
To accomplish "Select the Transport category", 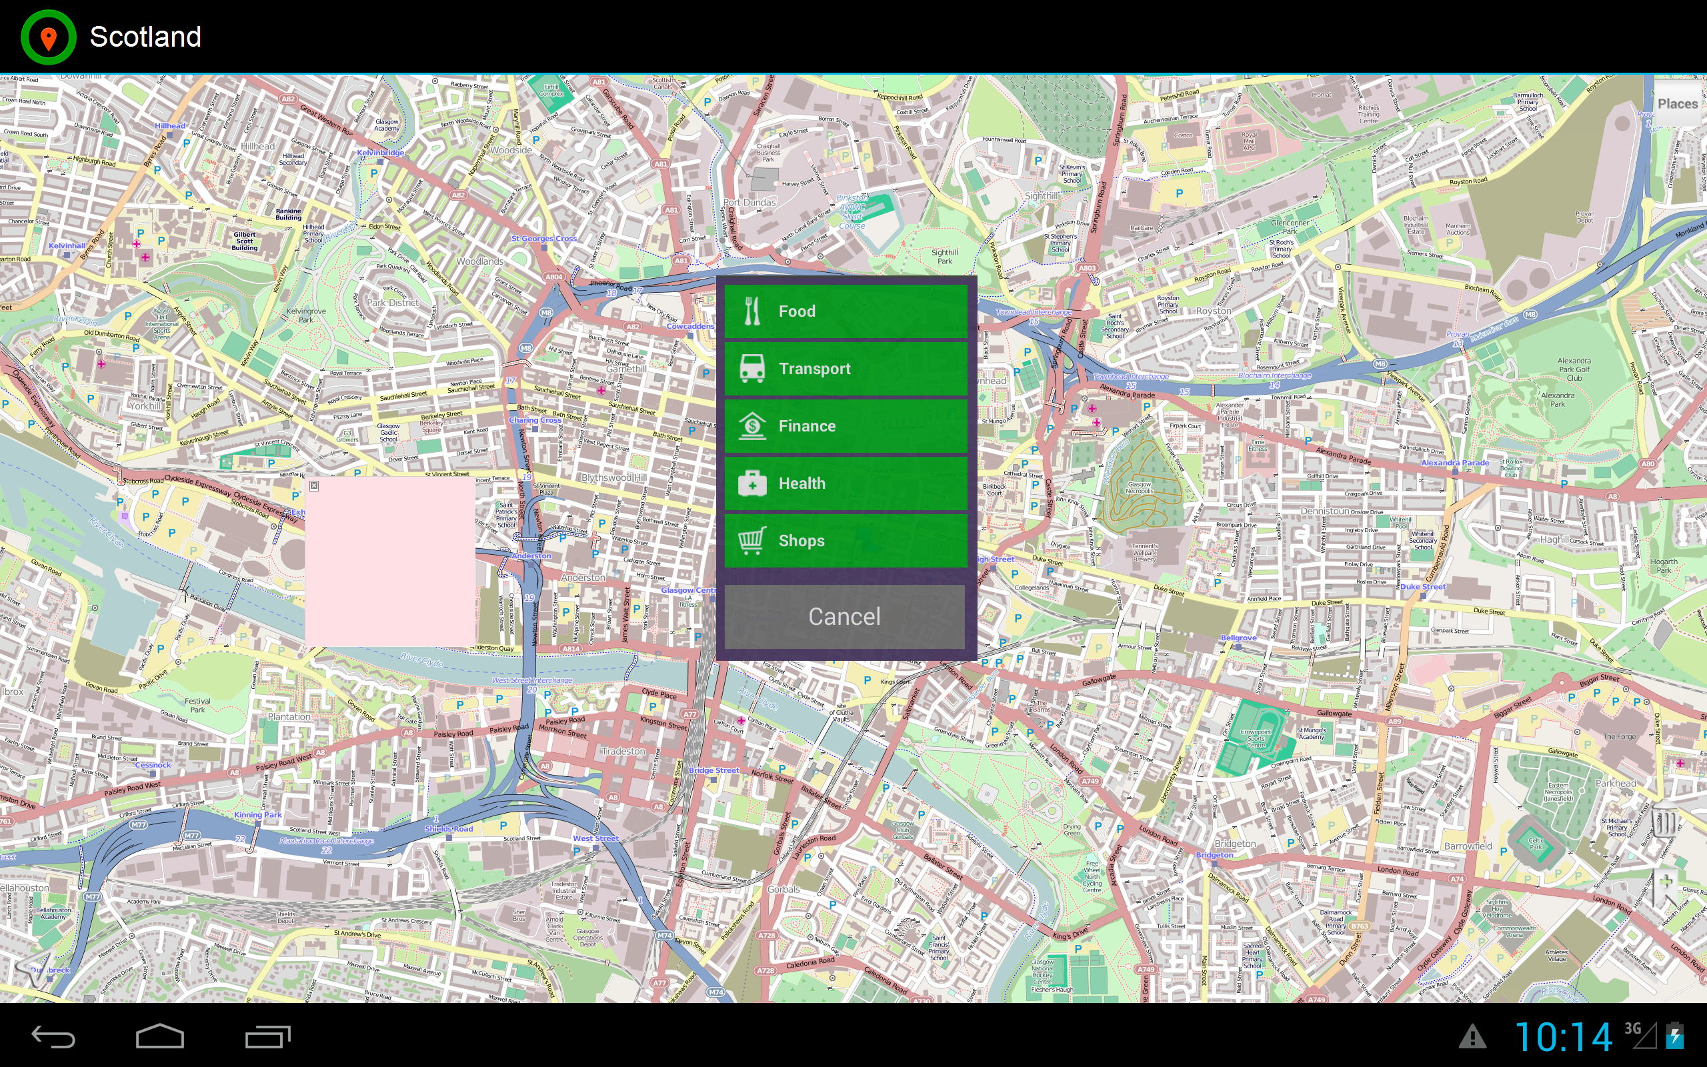I will click(845, 368).
